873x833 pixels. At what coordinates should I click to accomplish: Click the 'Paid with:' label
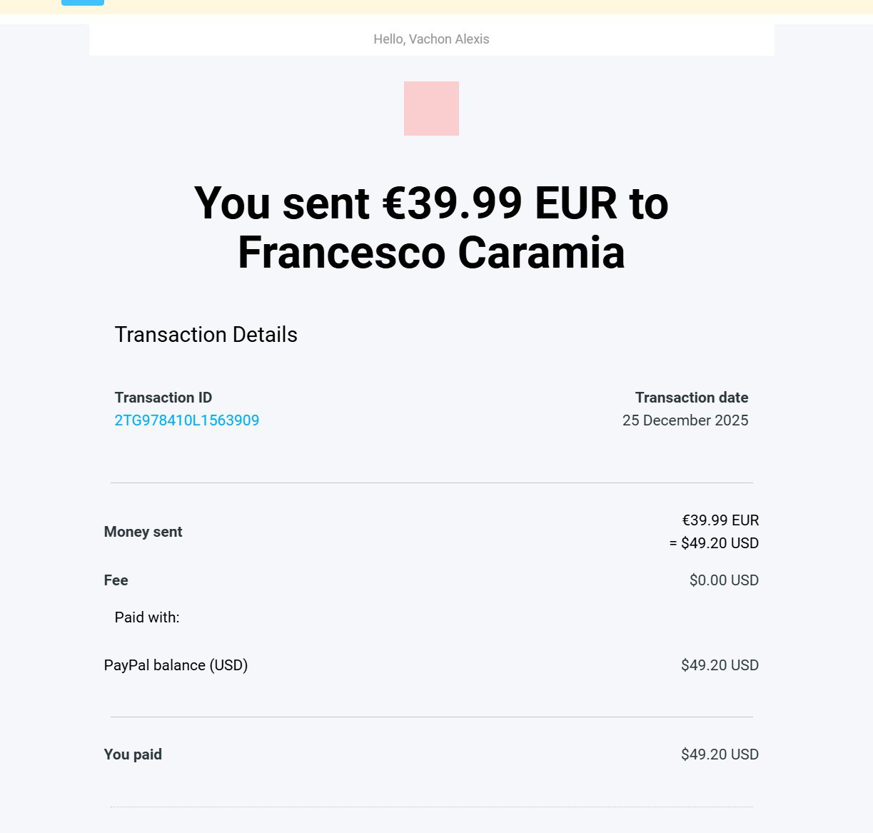(147, 617)
